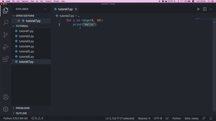Open the Explorer view in activity bar
The height and width of the screenshot is (121, 216).
[5, 10]
